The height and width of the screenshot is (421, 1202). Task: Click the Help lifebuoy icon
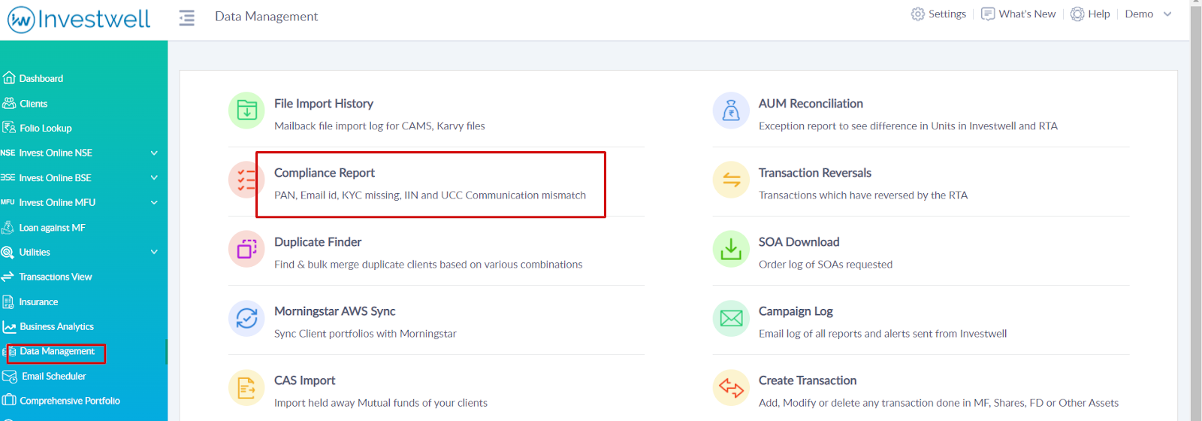pyautogui.click(x=1077, y=14)
